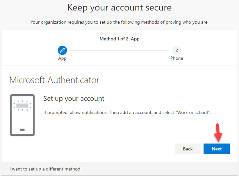239x176 pixels.
Task: Click the "Microsoft Authenticator" heading
Action: point(54,80)
